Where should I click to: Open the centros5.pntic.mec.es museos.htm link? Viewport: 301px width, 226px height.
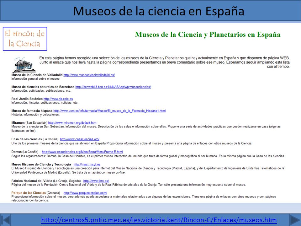[x=159, y=220]
